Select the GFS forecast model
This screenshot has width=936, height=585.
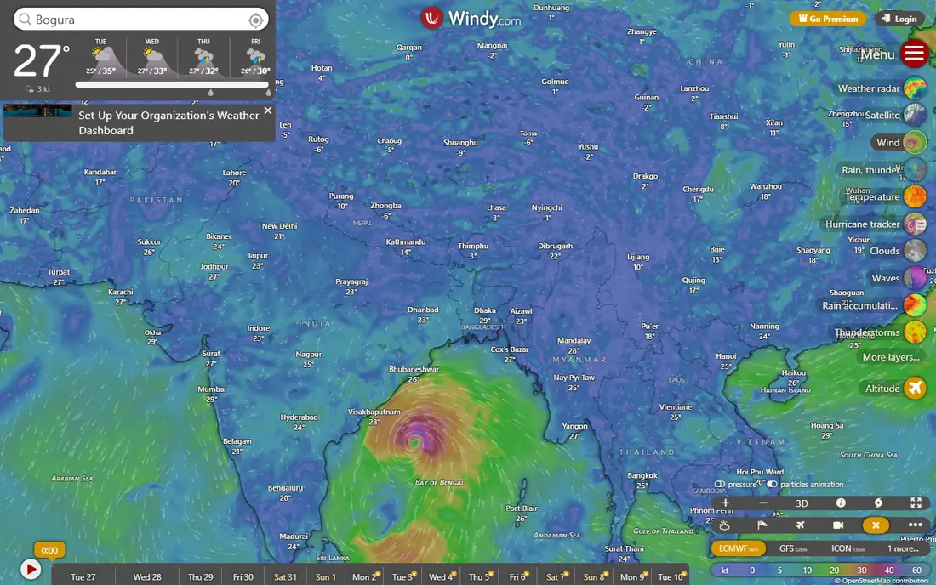click(x=793, y=548)
